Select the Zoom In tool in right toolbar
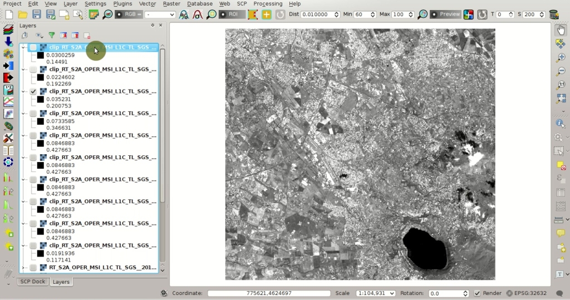The width and height of the screenshot is (570, 300). pos(561,57)
